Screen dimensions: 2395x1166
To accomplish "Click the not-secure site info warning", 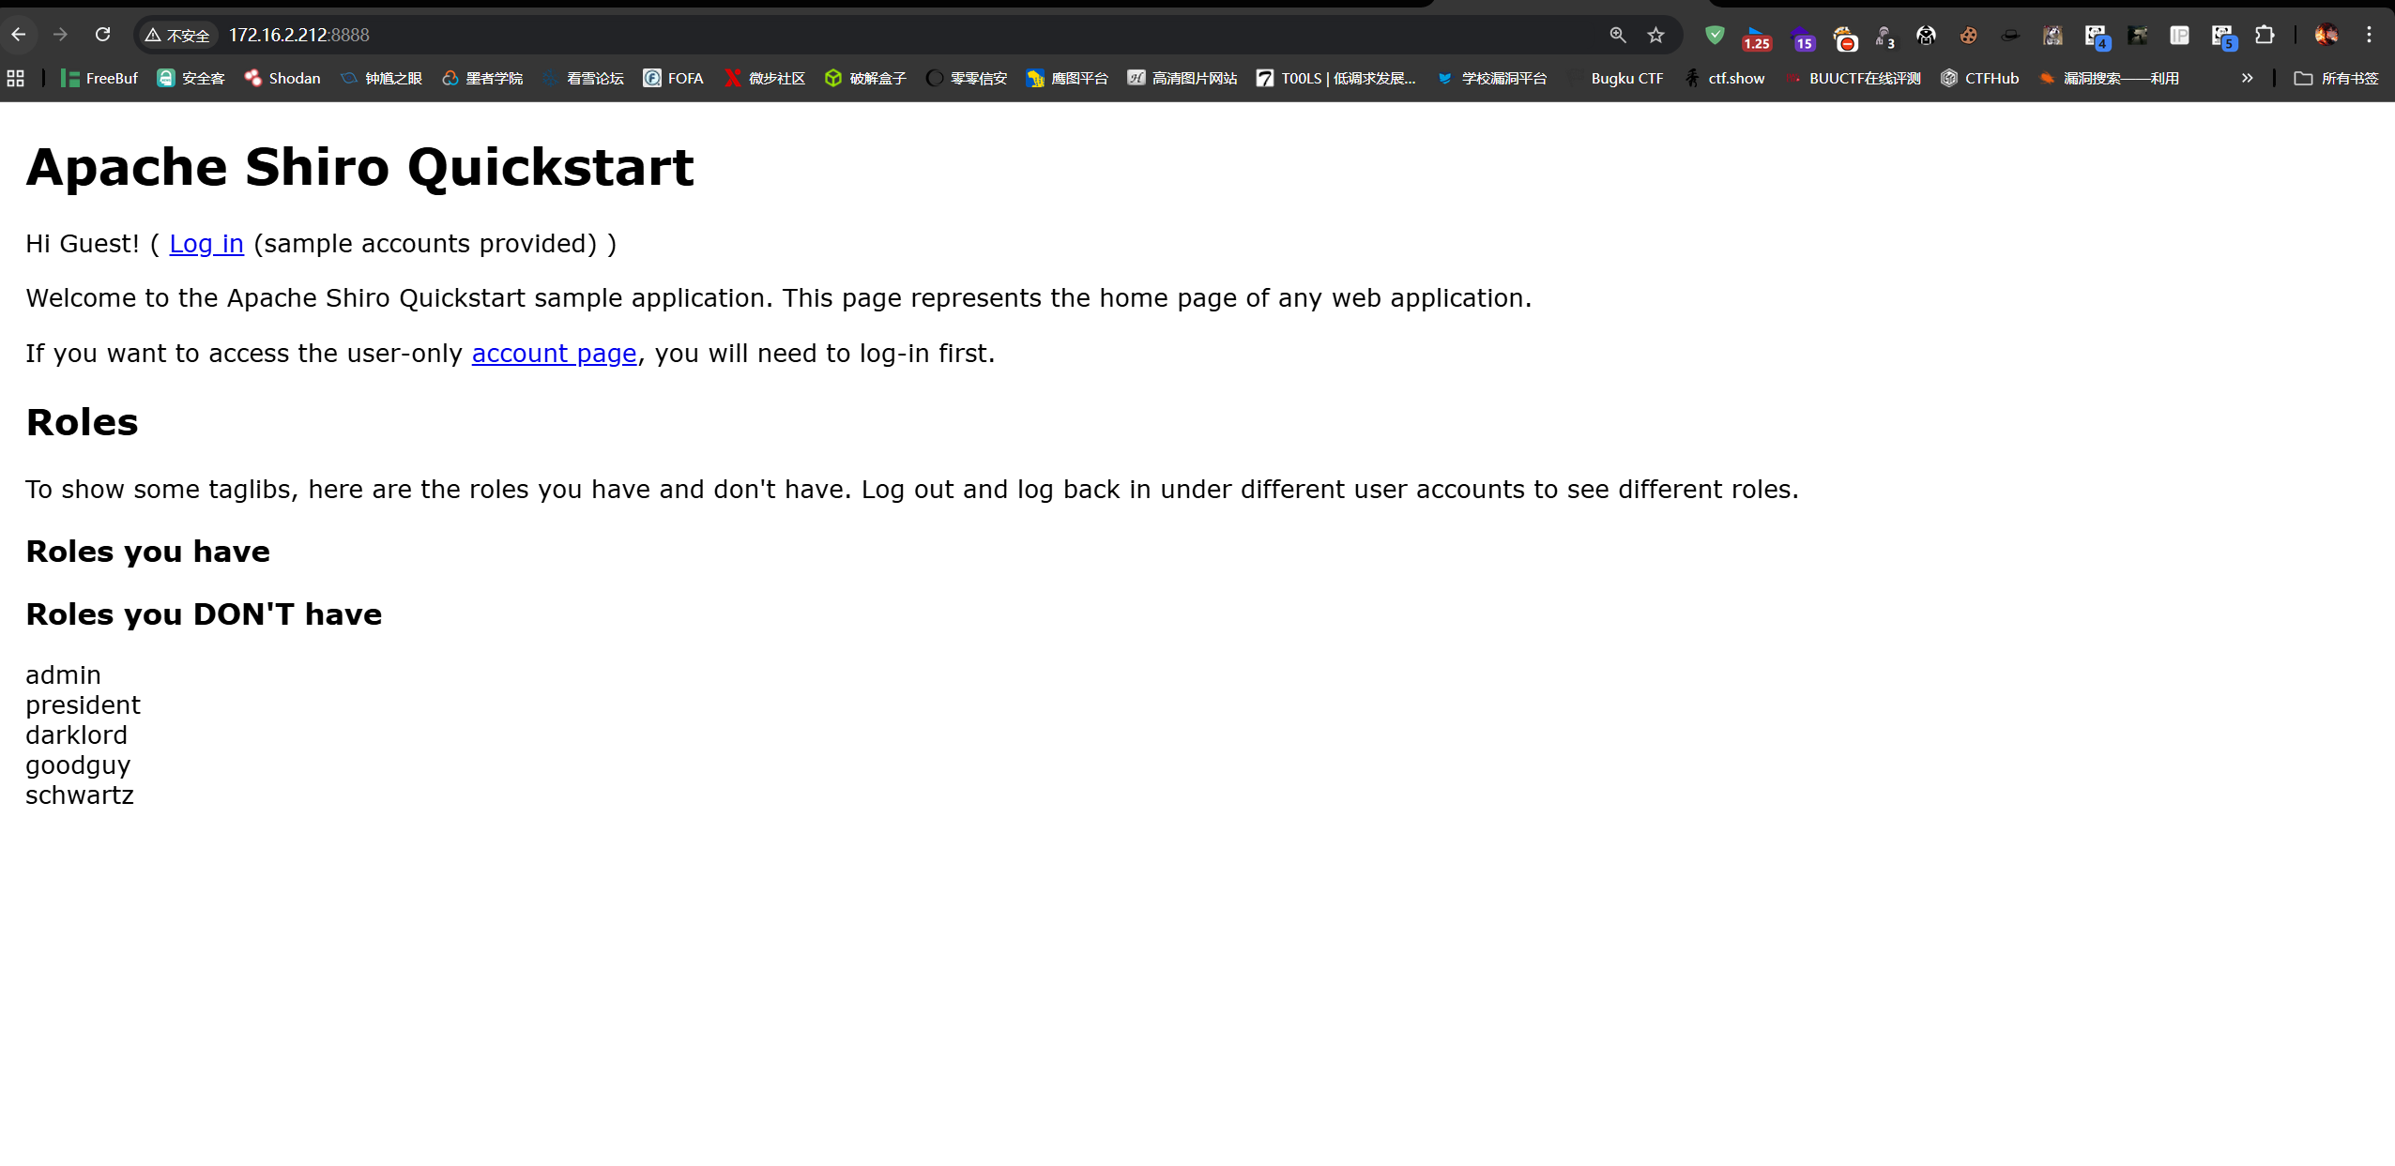I will point(177,35).
